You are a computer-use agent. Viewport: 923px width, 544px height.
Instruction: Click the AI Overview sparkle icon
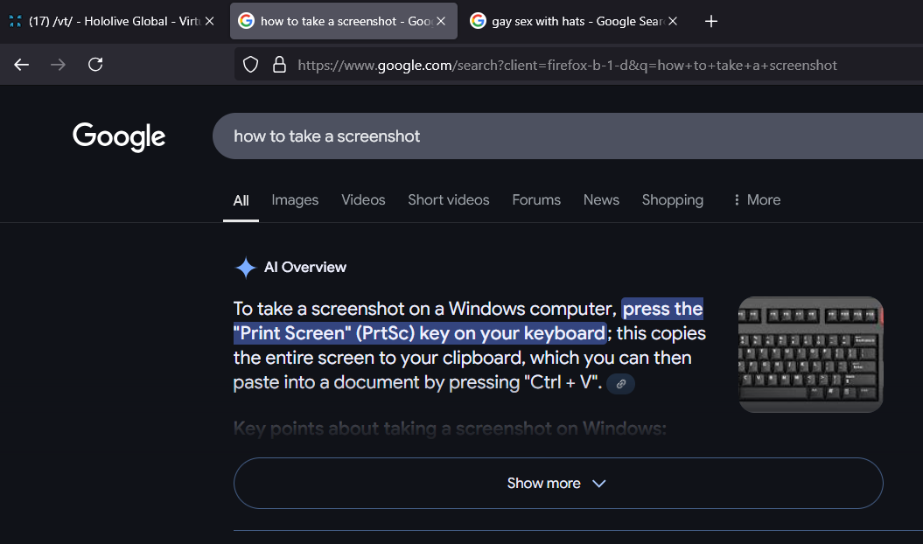pos(245,268)
